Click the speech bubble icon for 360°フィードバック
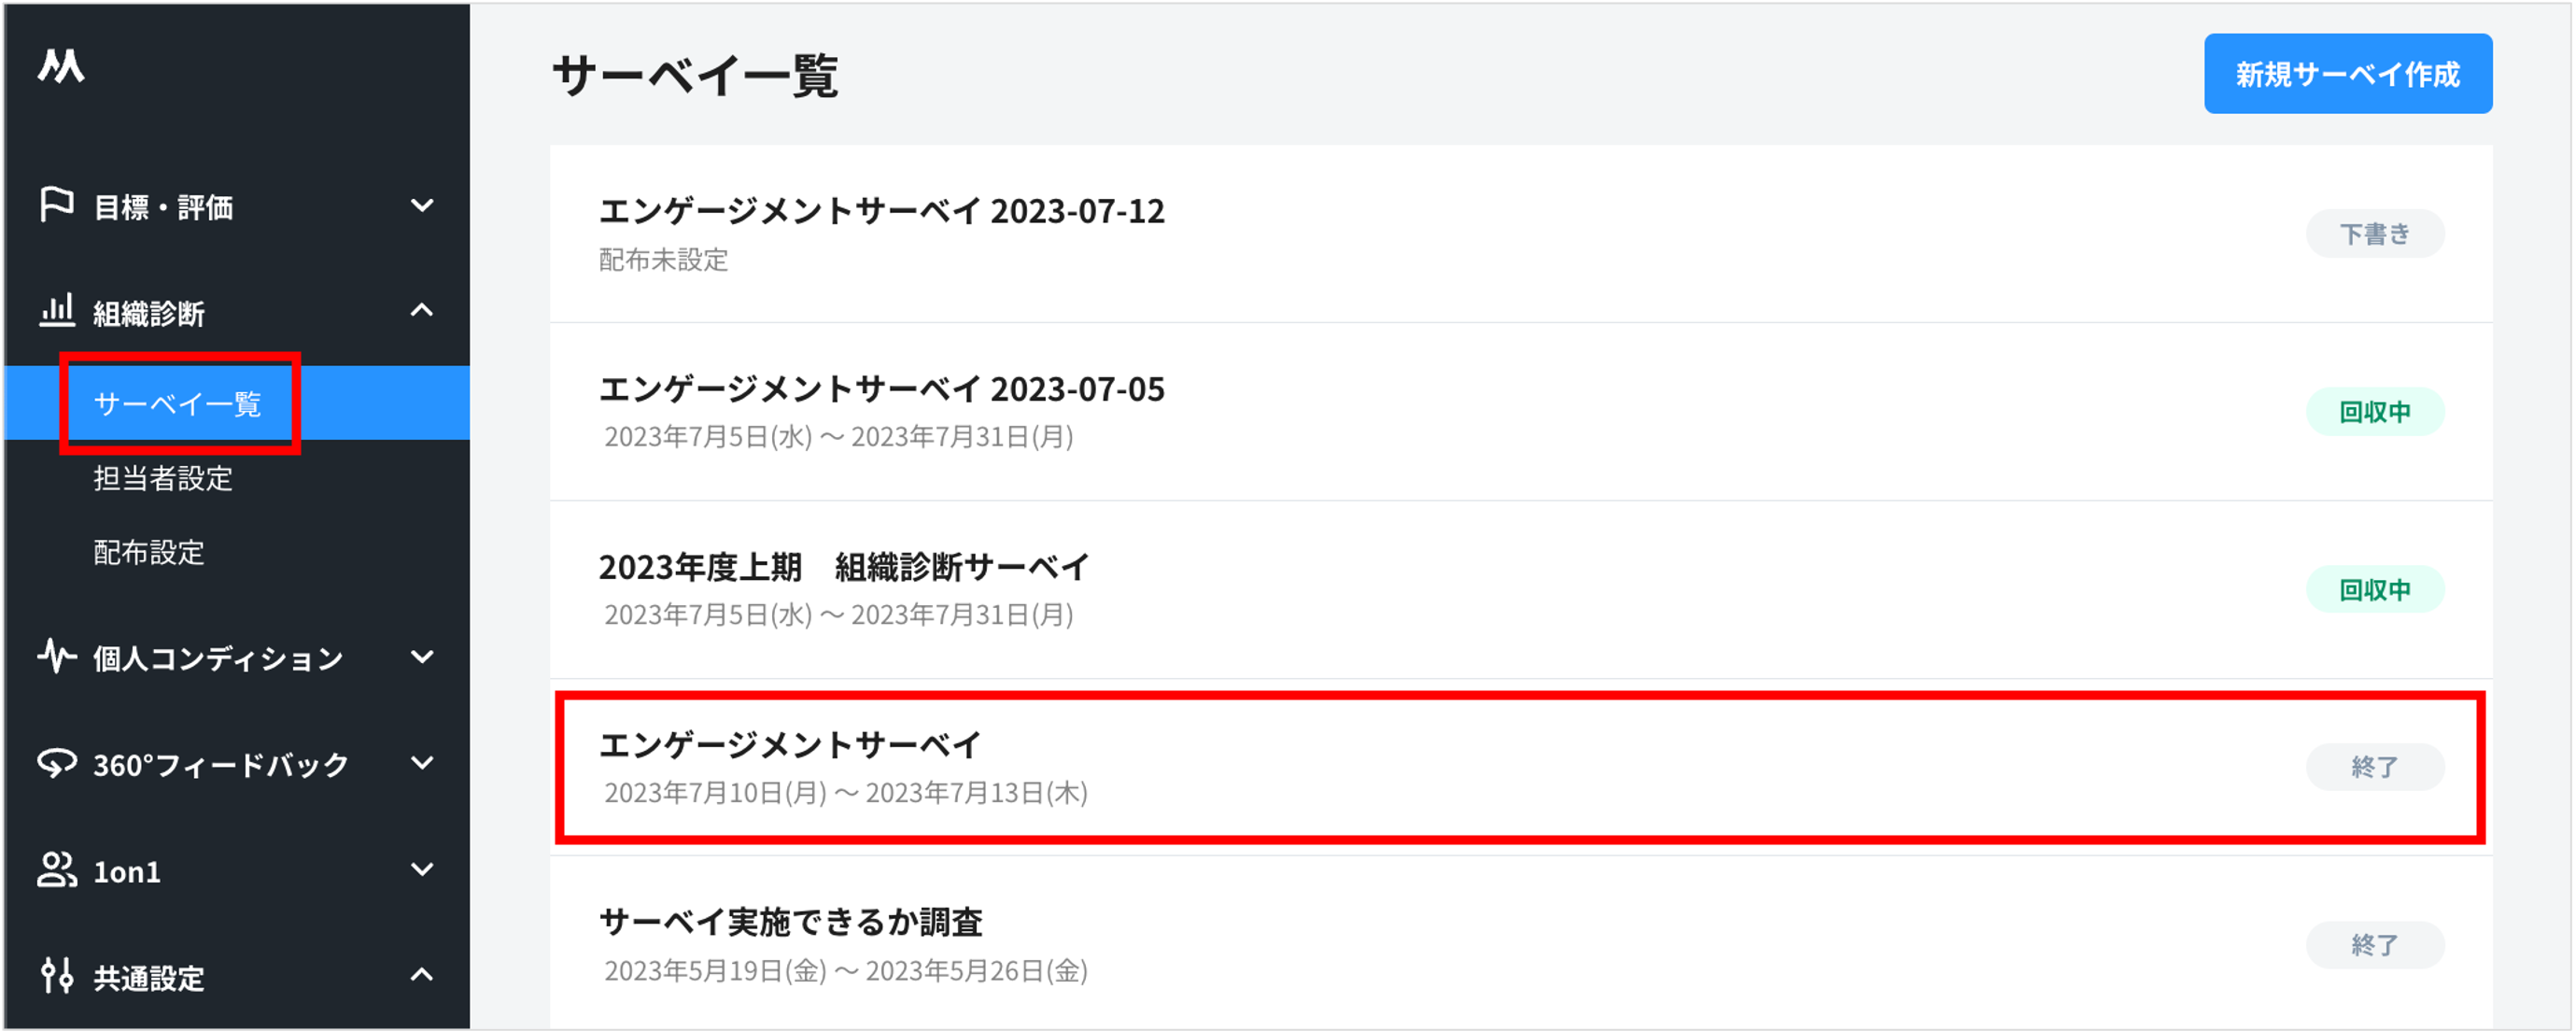This screenshot has height=1031, width=2576. click(57, 764)
